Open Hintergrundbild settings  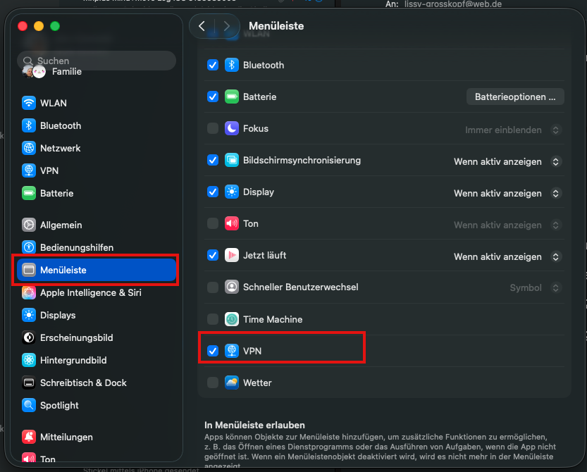click(73, 360)
